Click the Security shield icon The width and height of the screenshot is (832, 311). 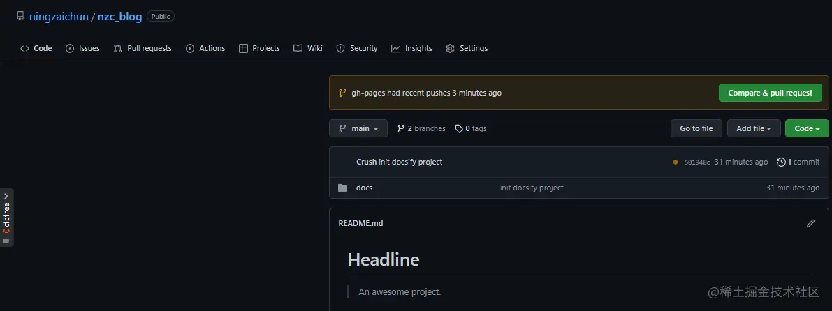(x=341, y=48)
